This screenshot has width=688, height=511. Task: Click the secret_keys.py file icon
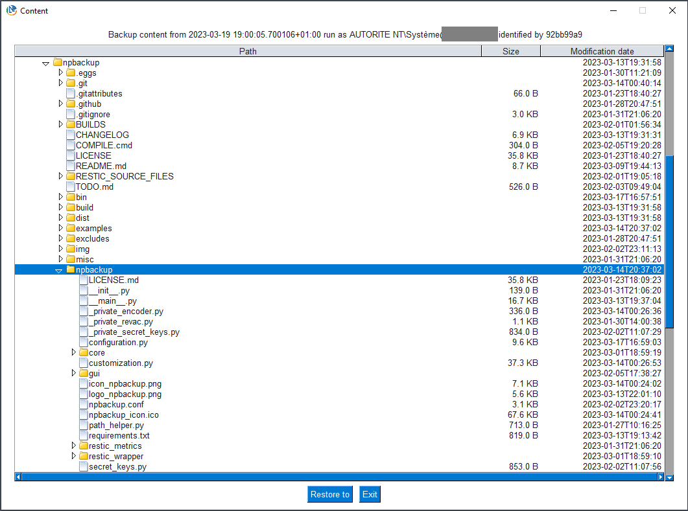(x=84, y=467)
